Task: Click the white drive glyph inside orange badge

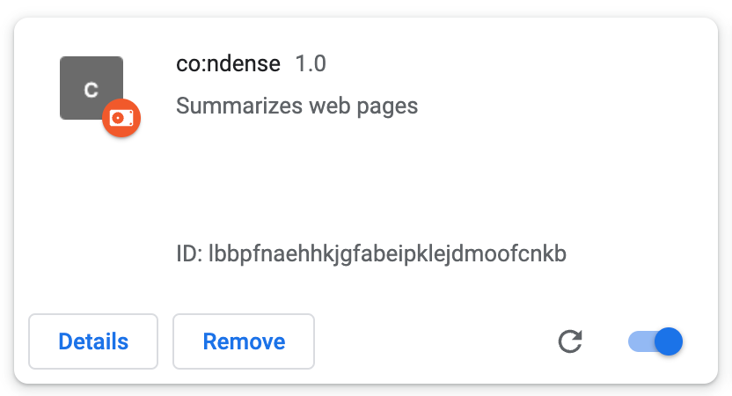Action: pos(121,118)
